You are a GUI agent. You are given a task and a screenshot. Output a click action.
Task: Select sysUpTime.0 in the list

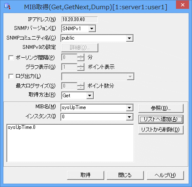tap(22, 127)
